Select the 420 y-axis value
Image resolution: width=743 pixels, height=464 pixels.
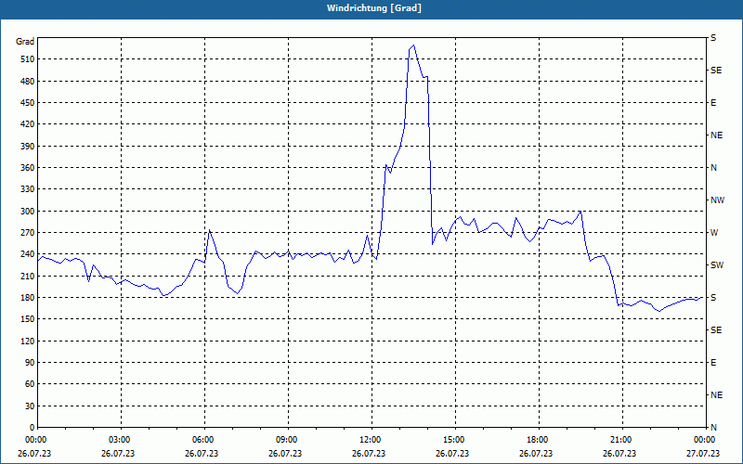point(27,124)
